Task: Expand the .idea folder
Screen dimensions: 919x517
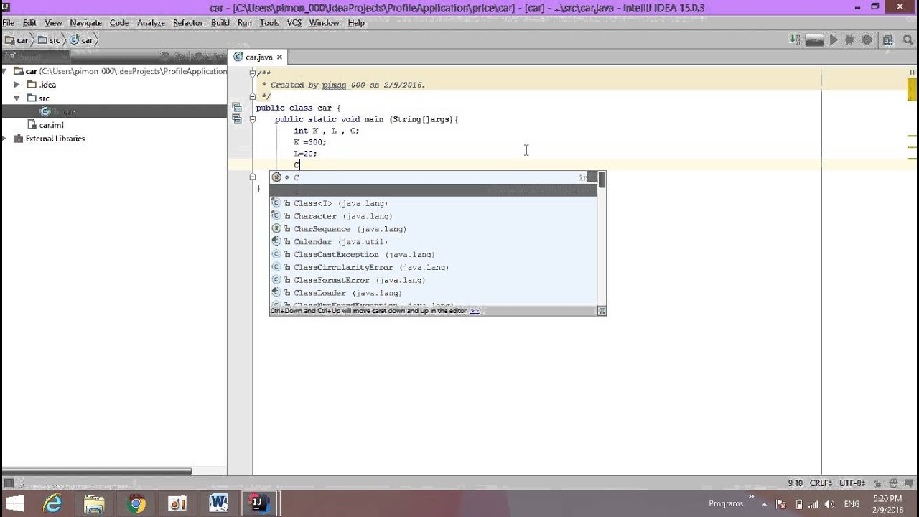Action: pyautogui.click(x=17, y=85)
